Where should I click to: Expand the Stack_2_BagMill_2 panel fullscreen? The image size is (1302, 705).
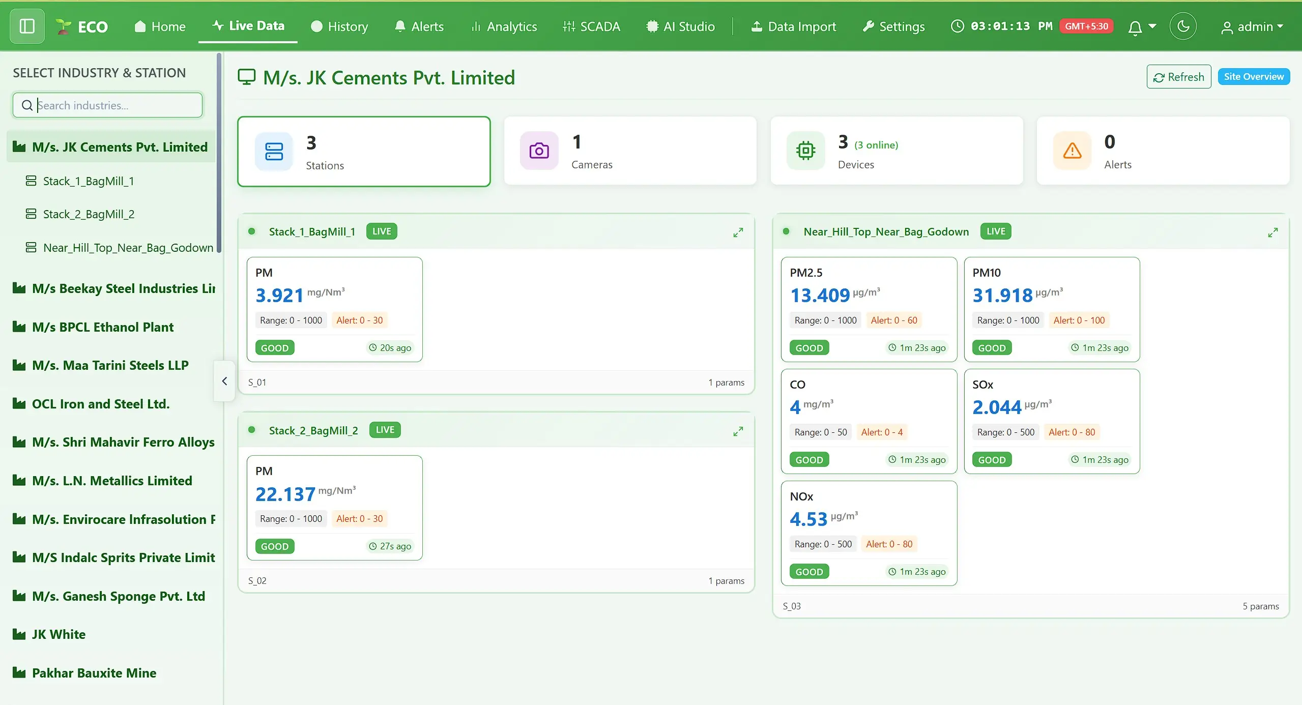pyautogui.click(x=738, y=431)
